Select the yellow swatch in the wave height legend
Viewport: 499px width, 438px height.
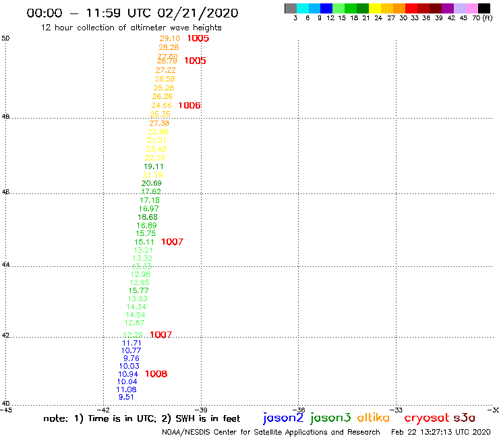(375, 9)
